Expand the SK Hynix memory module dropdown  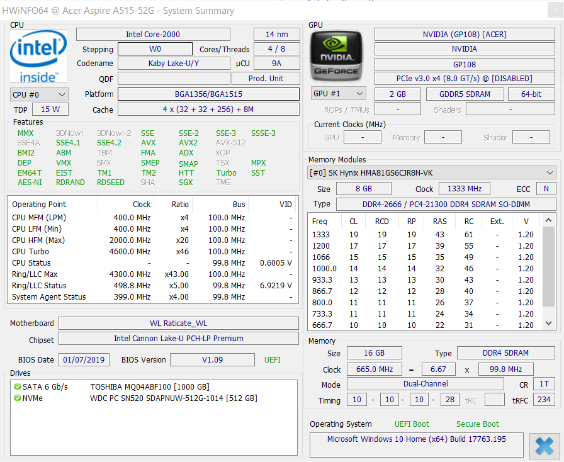coord(432,172)
